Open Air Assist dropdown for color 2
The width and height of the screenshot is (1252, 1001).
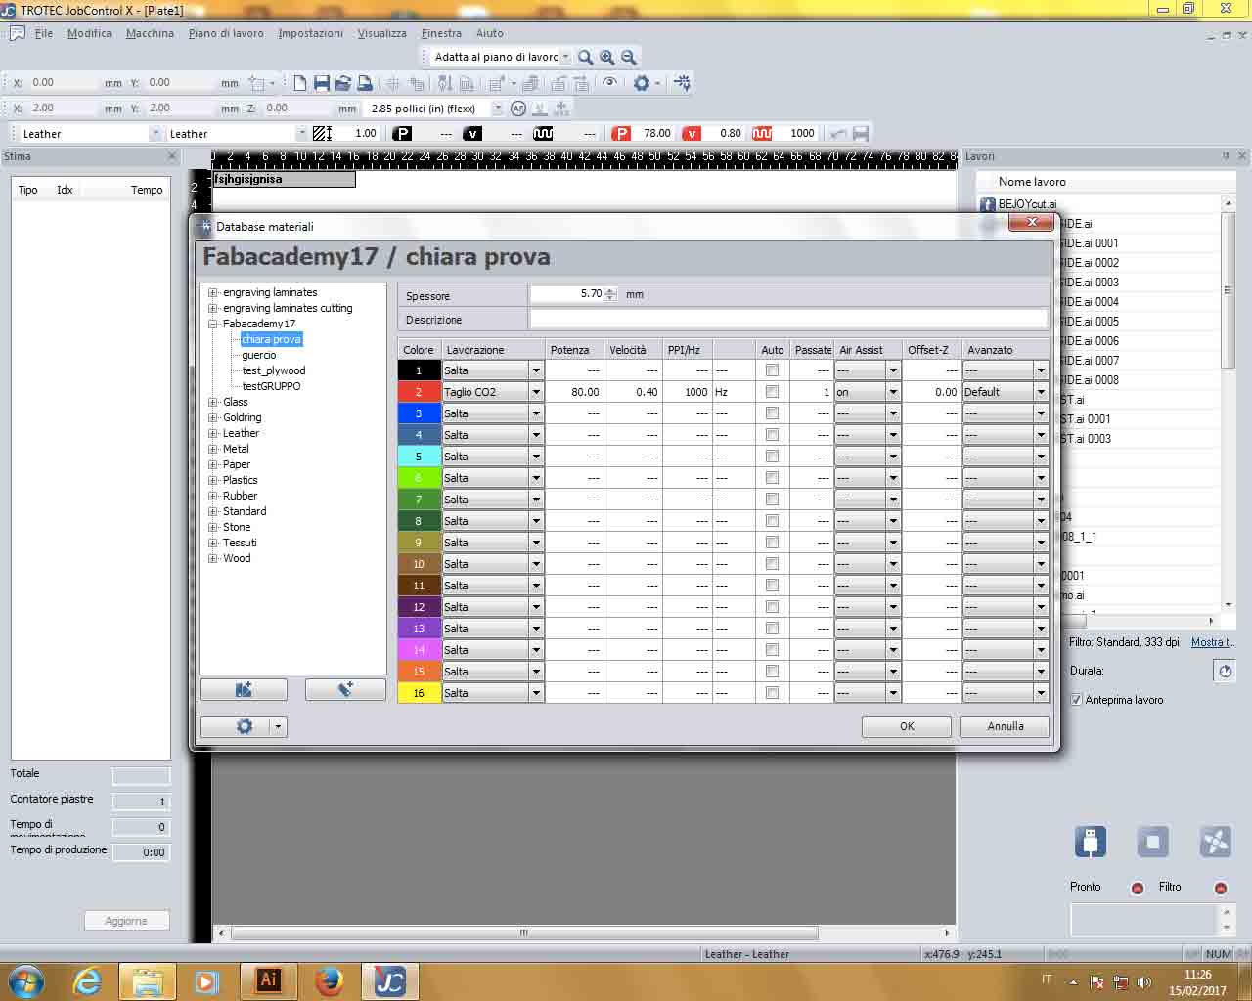pyautogui.click(x=893, y=392)
